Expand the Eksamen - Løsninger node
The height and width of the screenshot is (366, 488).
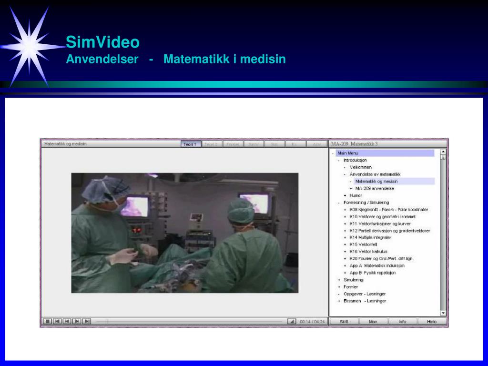pos(339,301)
